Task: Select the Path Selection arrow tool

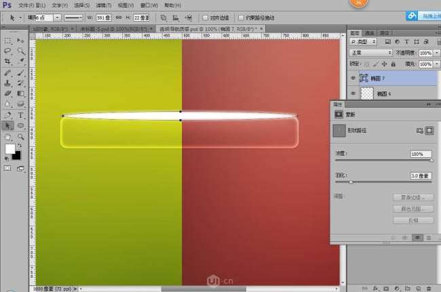Action: coord(7,125)
